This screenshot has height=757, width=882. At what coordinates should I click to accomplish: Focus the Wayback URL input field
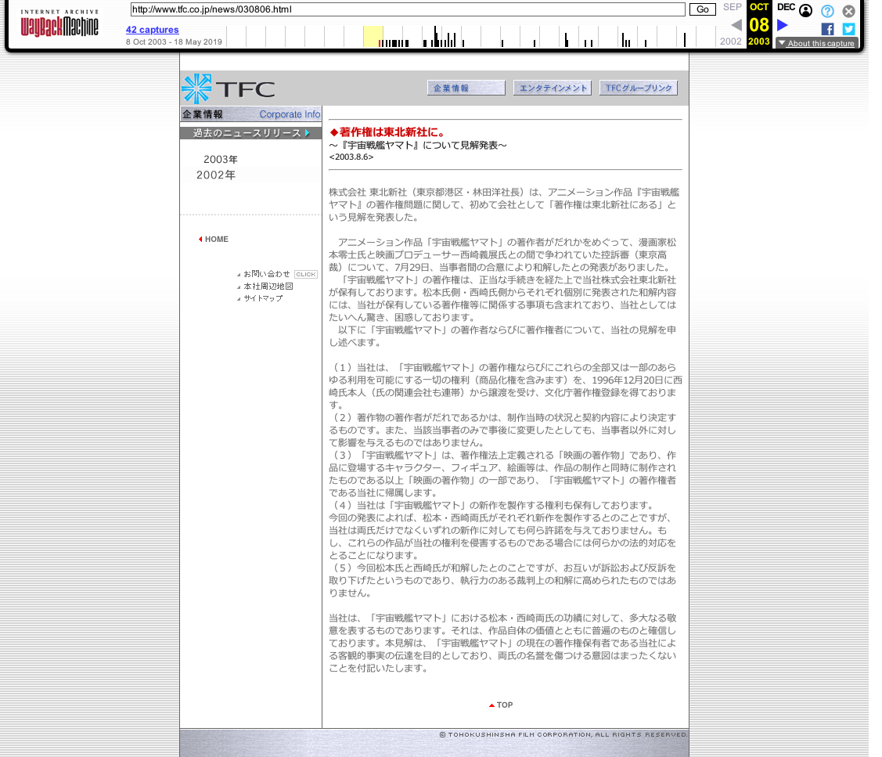pos(408,9)
